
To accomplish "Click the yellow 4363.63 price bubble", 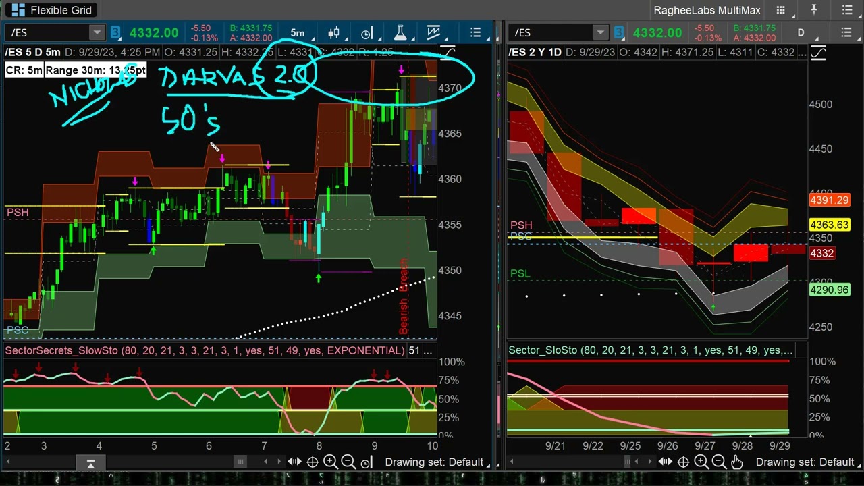I will pyautogui.click(x=830, y=225).
